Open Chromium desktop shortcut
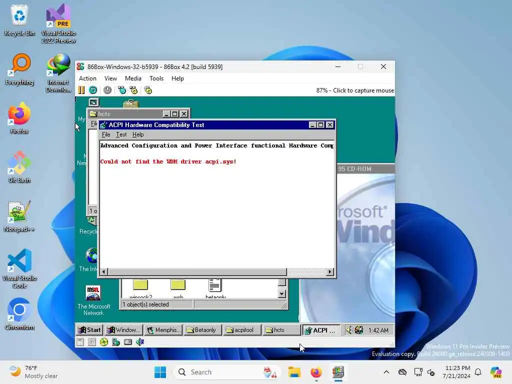 (x=19, y=314)
